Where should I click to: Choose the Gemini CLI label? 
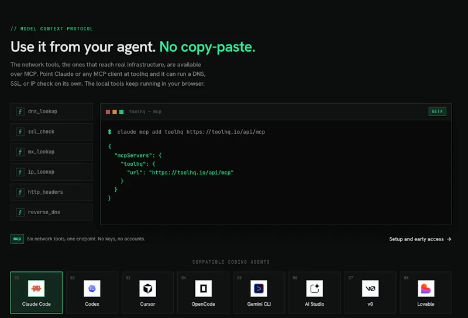tap(259, 304)
